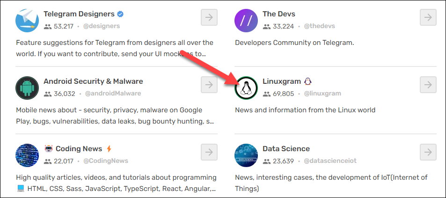Click the Telegram Designers verified badge
Image resolution: width=446 pixels, height=198 pixels.
[120, 14]
